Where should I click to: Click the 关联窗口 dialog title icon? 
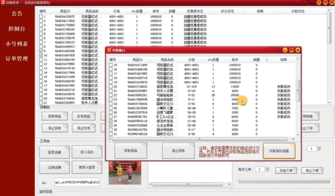[x=109, y=50]
